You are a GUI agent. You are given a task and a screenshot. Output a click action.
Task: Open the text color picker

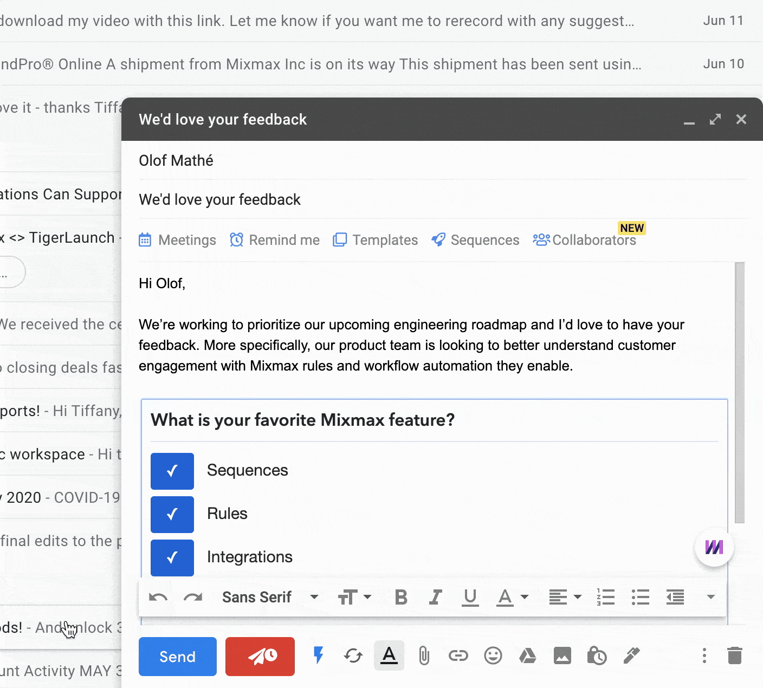[x=512, y=597]
